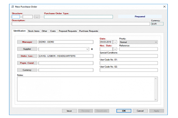Click into the Description field
This screenshot has width=178, height=118.
pos(81,24)
